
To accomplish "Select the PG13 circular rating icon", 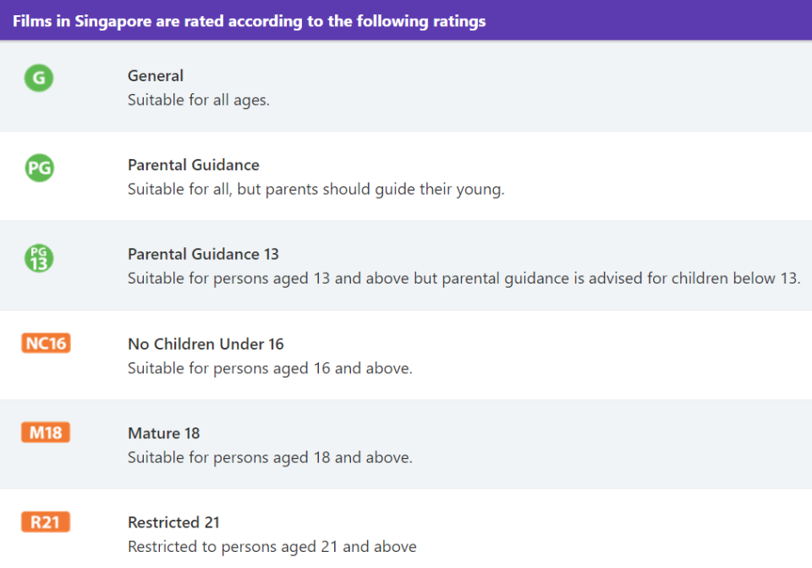I will (x=39, y=258).
